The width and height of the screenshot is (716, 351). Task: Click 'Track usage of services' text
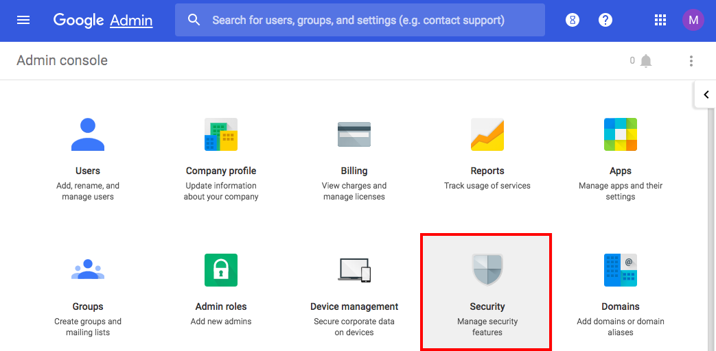point(487,186)
